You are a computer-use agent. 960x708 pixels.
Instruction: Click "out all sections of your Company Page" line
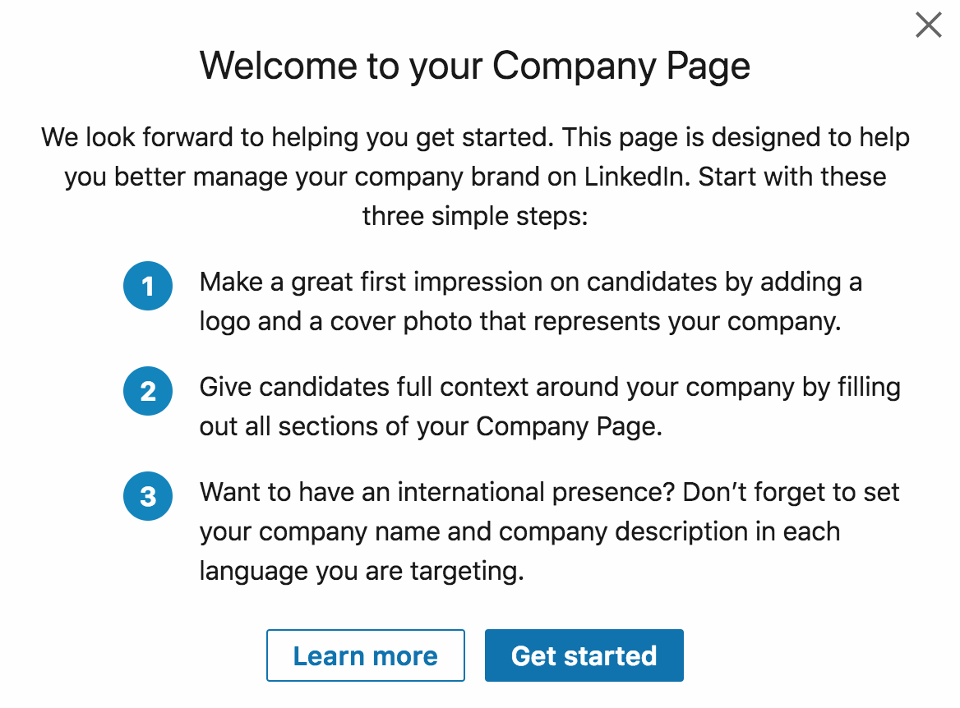(x=430, y=426)
